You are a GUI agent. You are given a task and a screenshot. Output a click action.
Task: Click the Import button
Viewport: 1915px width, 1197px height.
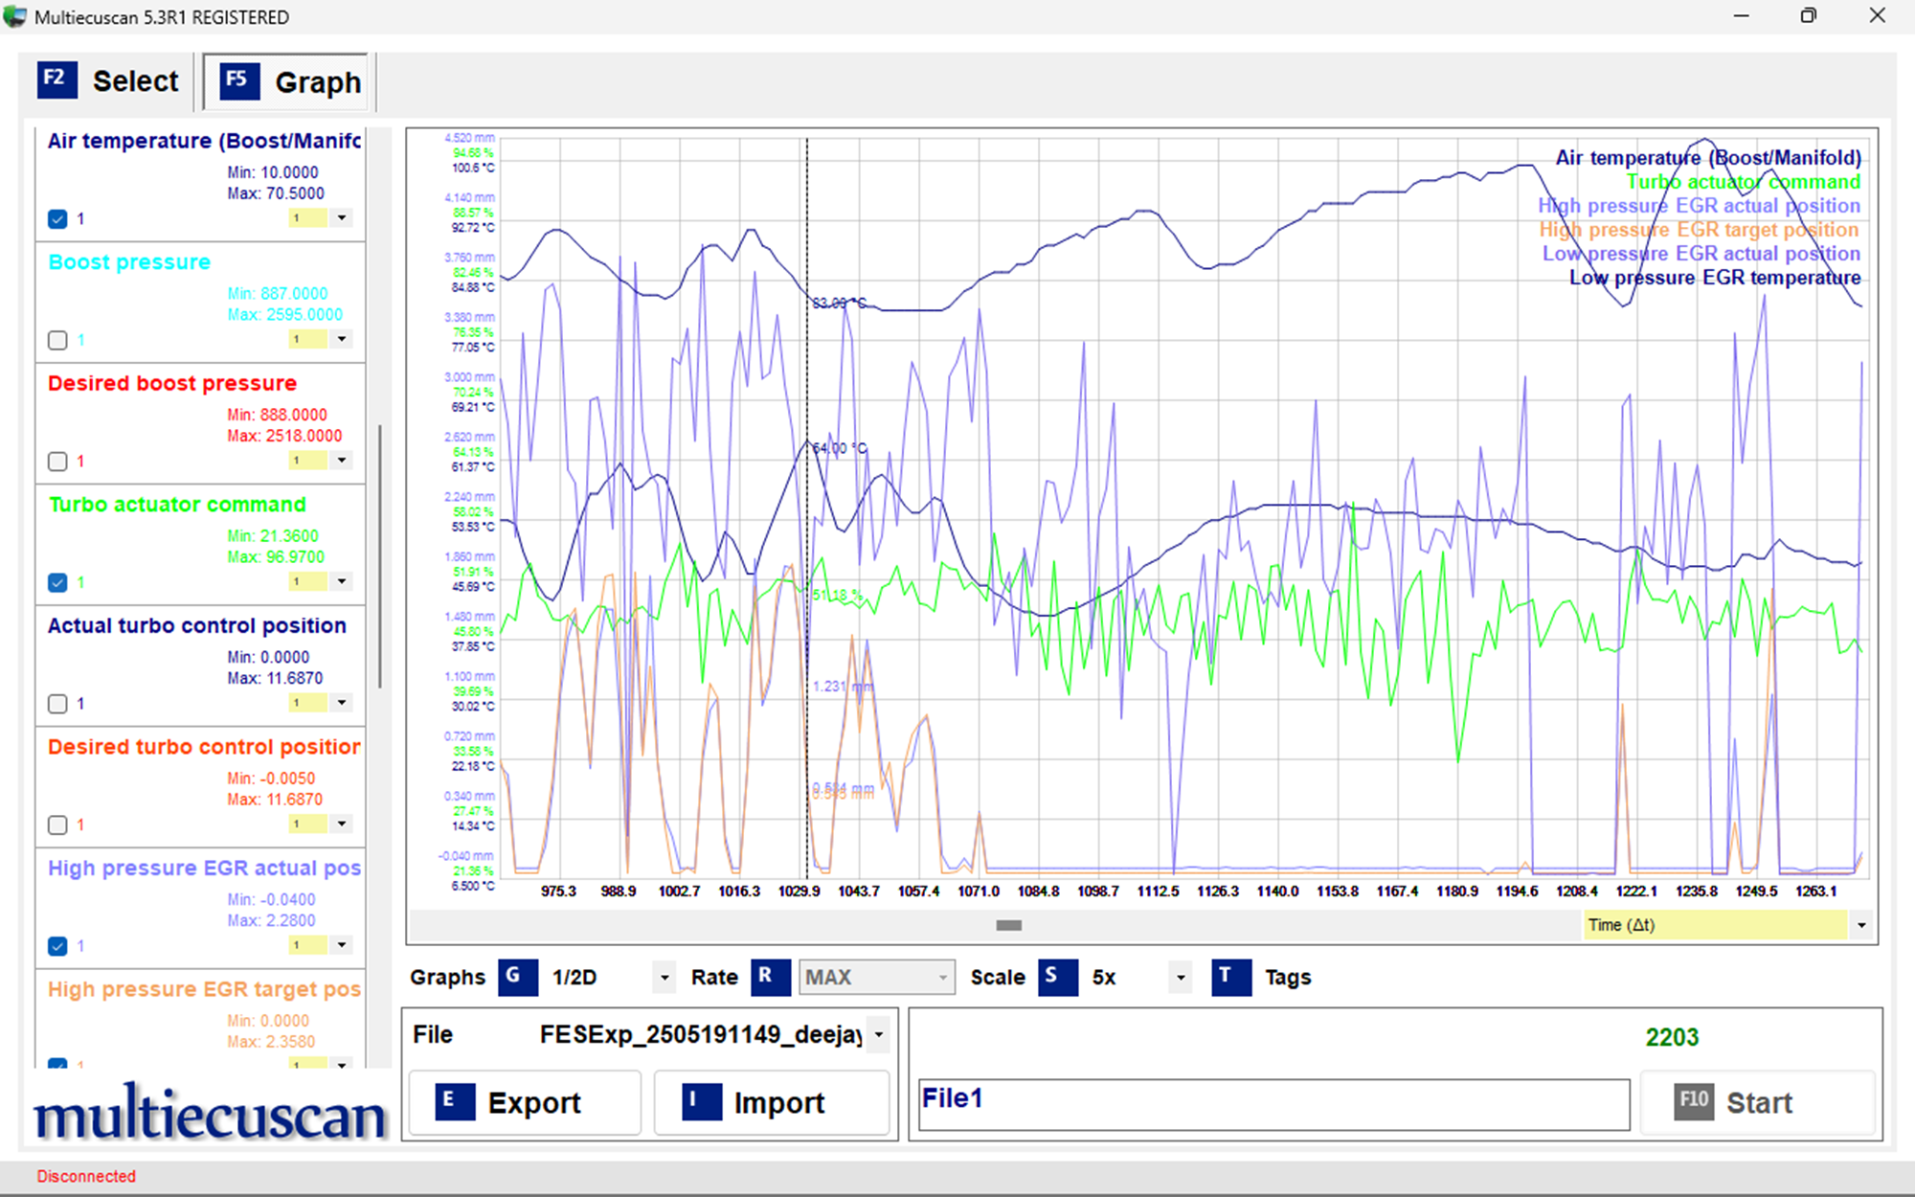point(772,1102)
